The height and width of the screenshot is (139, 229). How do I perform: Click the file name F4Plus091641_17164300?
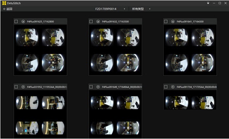click(190, 22)
